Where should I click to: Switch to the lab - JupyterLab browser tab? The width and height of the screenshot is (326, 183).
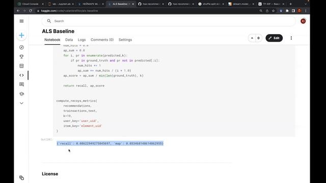click(61, 4)
